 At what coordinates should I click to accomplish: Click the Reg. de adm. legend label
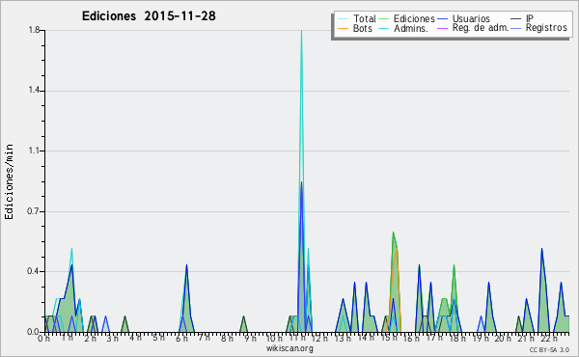coord(481,28)
